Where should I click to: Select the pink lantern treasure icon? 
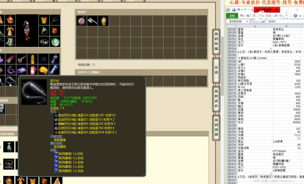[x=32, y=70]
